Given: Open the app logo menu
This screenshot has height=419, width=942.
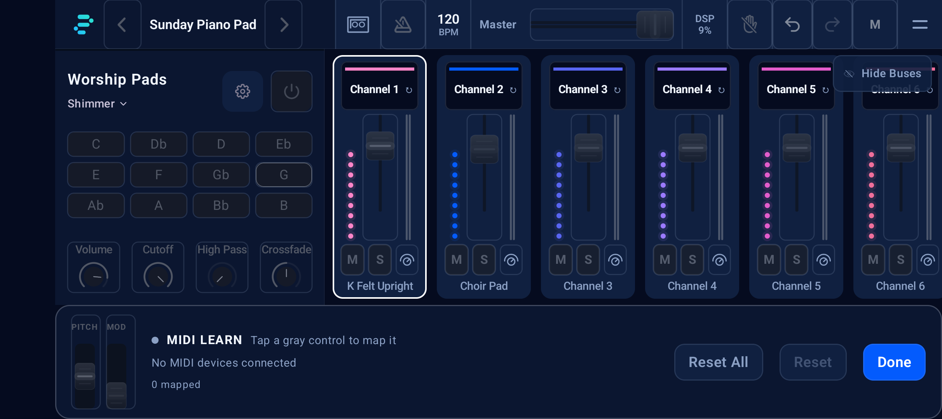Looking at the screenshot, I should [84, 24].
